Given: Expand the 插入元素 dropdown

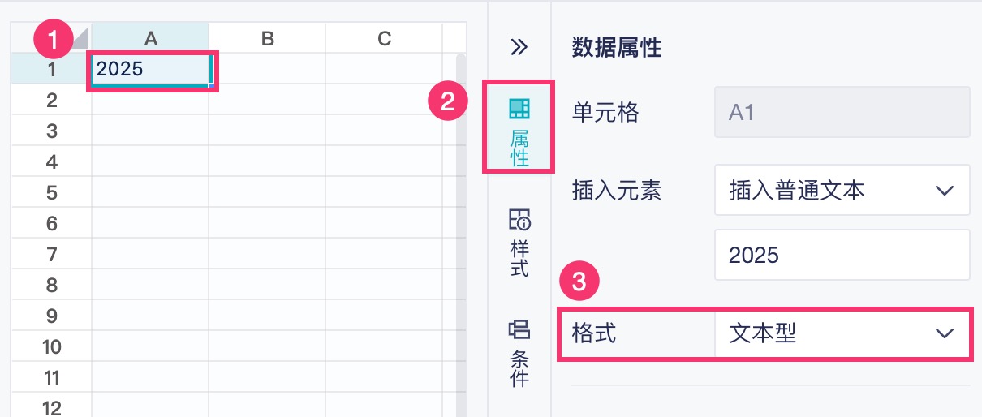Looking at the screenshot, I should pyautogui.click(x=842, y=191).
